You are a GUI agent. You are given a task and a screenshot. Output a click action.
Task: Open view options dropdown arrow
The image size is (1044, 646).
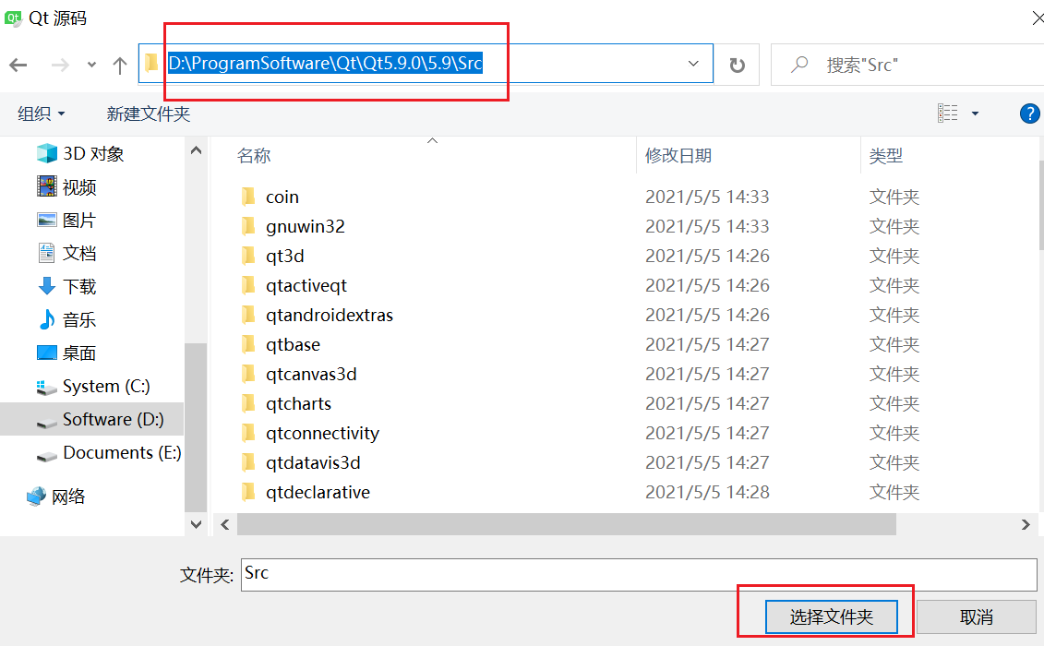click(975, 114)
